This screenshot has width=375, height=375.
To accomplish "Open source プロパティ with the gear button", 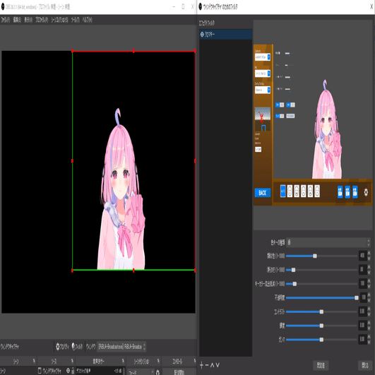I will click(x=62, y=347).
